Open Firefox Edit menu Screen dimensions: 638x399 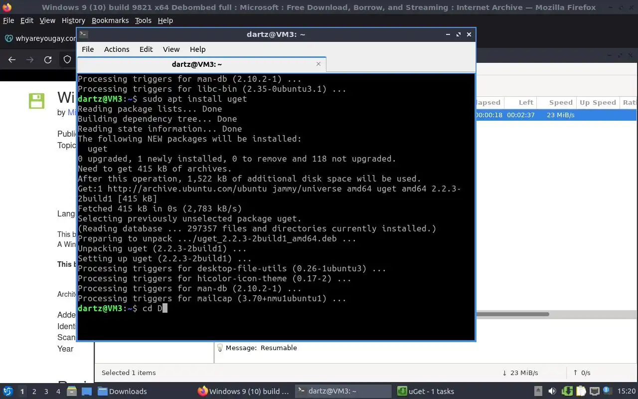(x=27, y=20)
